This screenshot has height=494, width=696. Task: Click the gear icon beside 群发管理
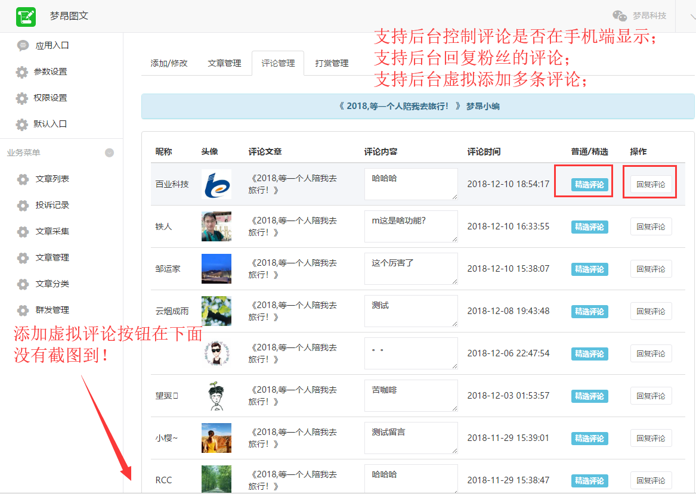(x=23, y=310)
